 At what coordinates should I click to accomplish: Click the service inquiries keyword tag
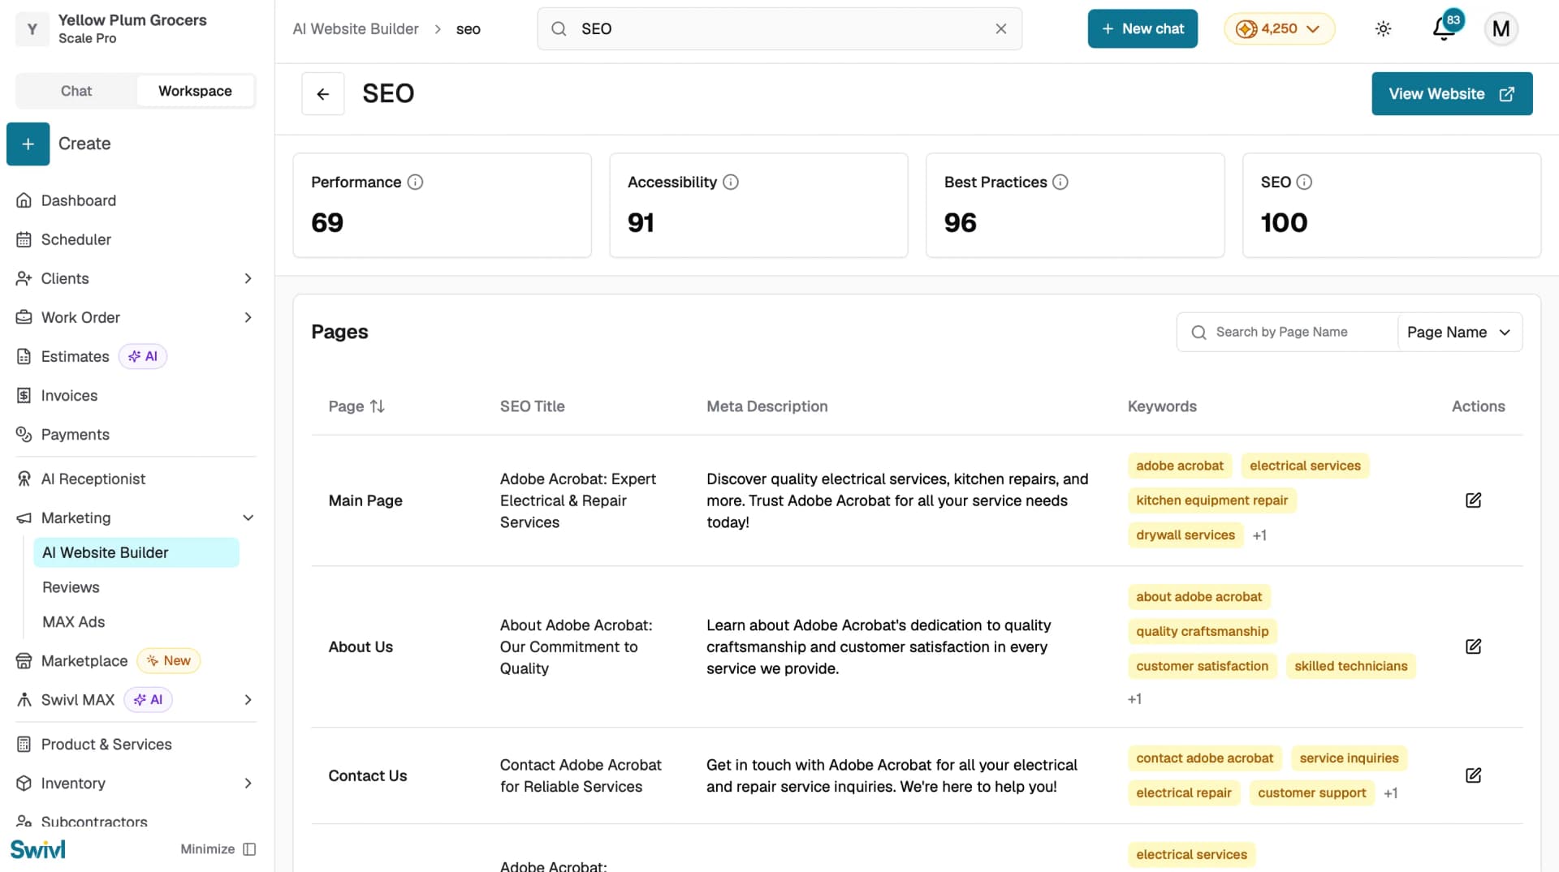pyautogui.click(x=1349, y=758)
